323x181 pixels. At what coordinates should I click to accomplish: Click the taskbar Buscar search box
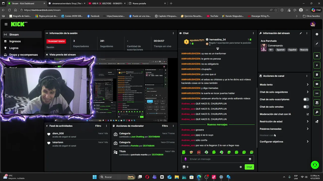(117, 177)
